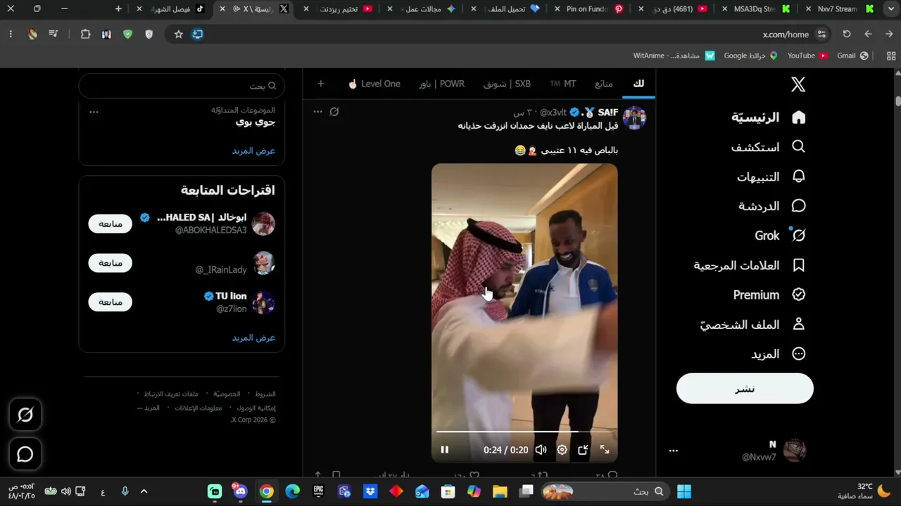This screenshot has height=506, width=901.
Task: Open the trending topic جوي بوي
Action: 256,122
